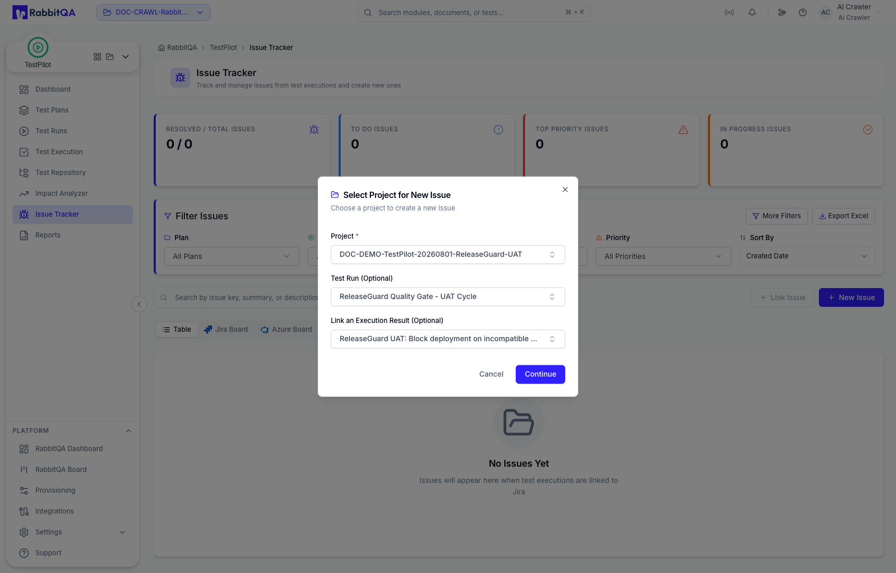Collapse the PLATFORM section
The width and height of the screenshot is (896, 573).
129,431
